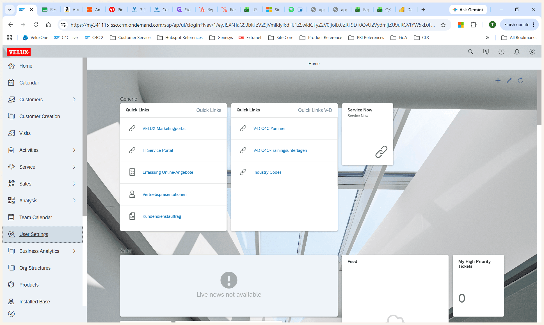This screenshot has width=544, height=325.
Task: Expand the Sales menu chevron
Action: click(74, 184)
